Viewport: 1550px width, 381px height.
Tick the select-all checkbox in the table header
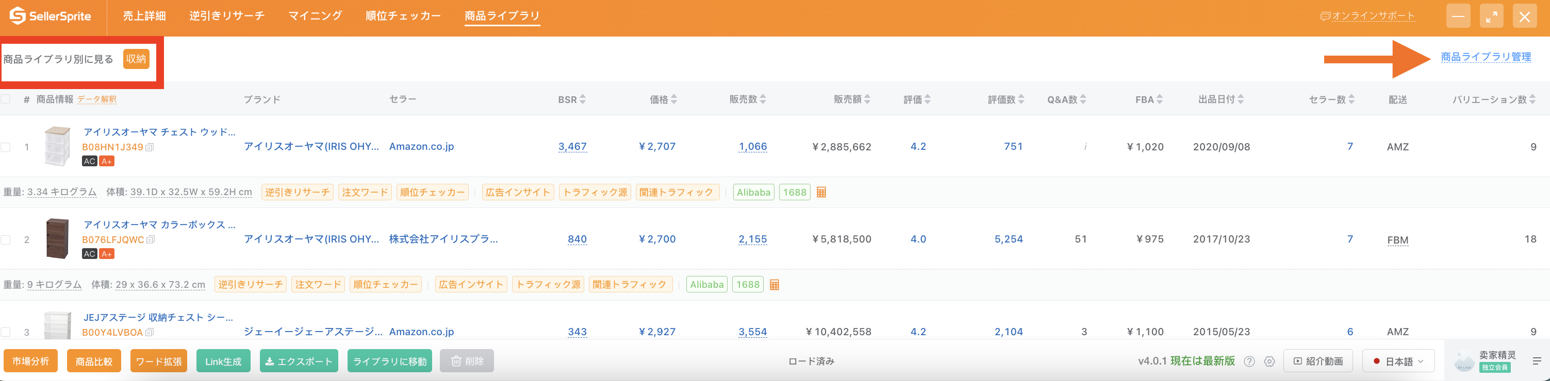tap(6, 99)
